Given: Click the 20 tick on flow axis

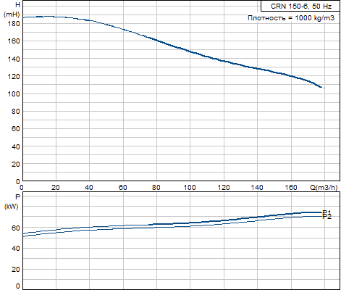Looking at the screenshot, I should pos(56,188).
